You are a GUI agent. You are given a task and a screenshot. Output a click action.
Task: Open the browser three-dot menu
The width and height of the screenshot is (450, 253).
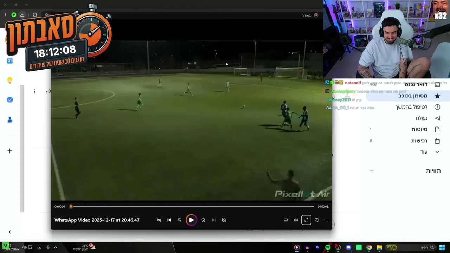tap(5, 15)
